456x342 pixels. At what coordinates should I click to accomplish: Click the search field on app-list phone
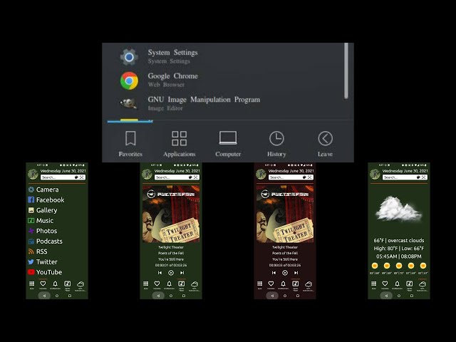[x=63, y=177]
